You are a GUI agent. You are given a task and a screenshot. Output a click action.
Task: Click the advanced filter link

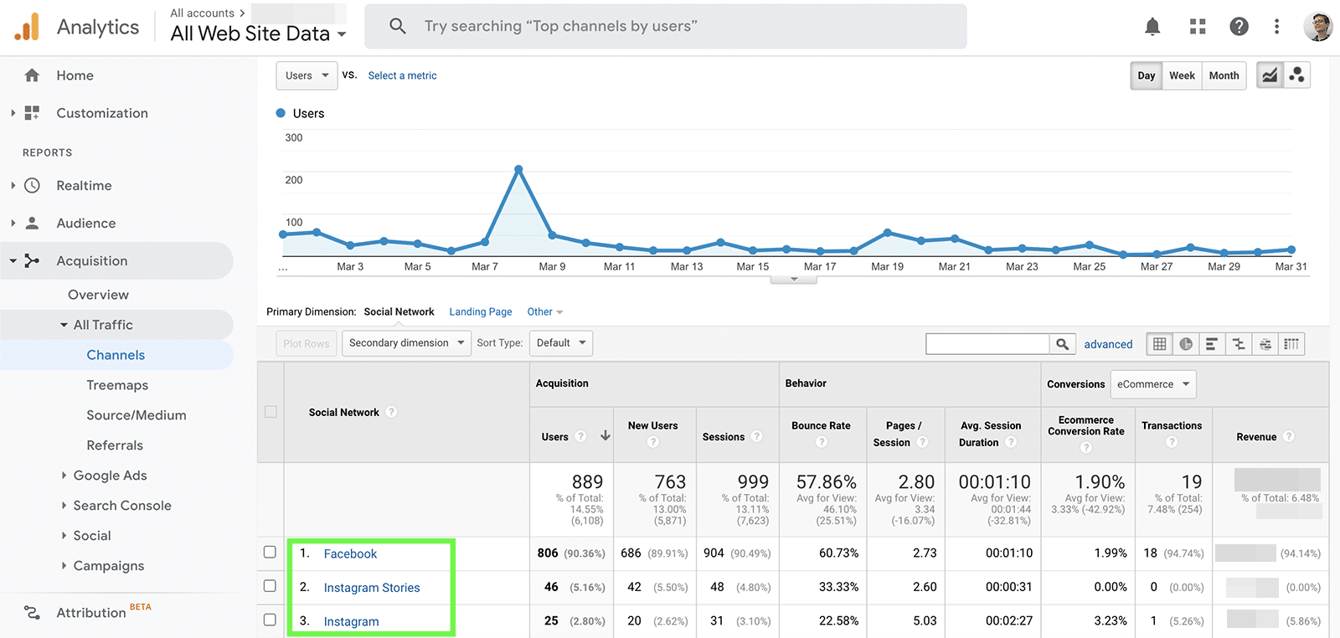1108,344
